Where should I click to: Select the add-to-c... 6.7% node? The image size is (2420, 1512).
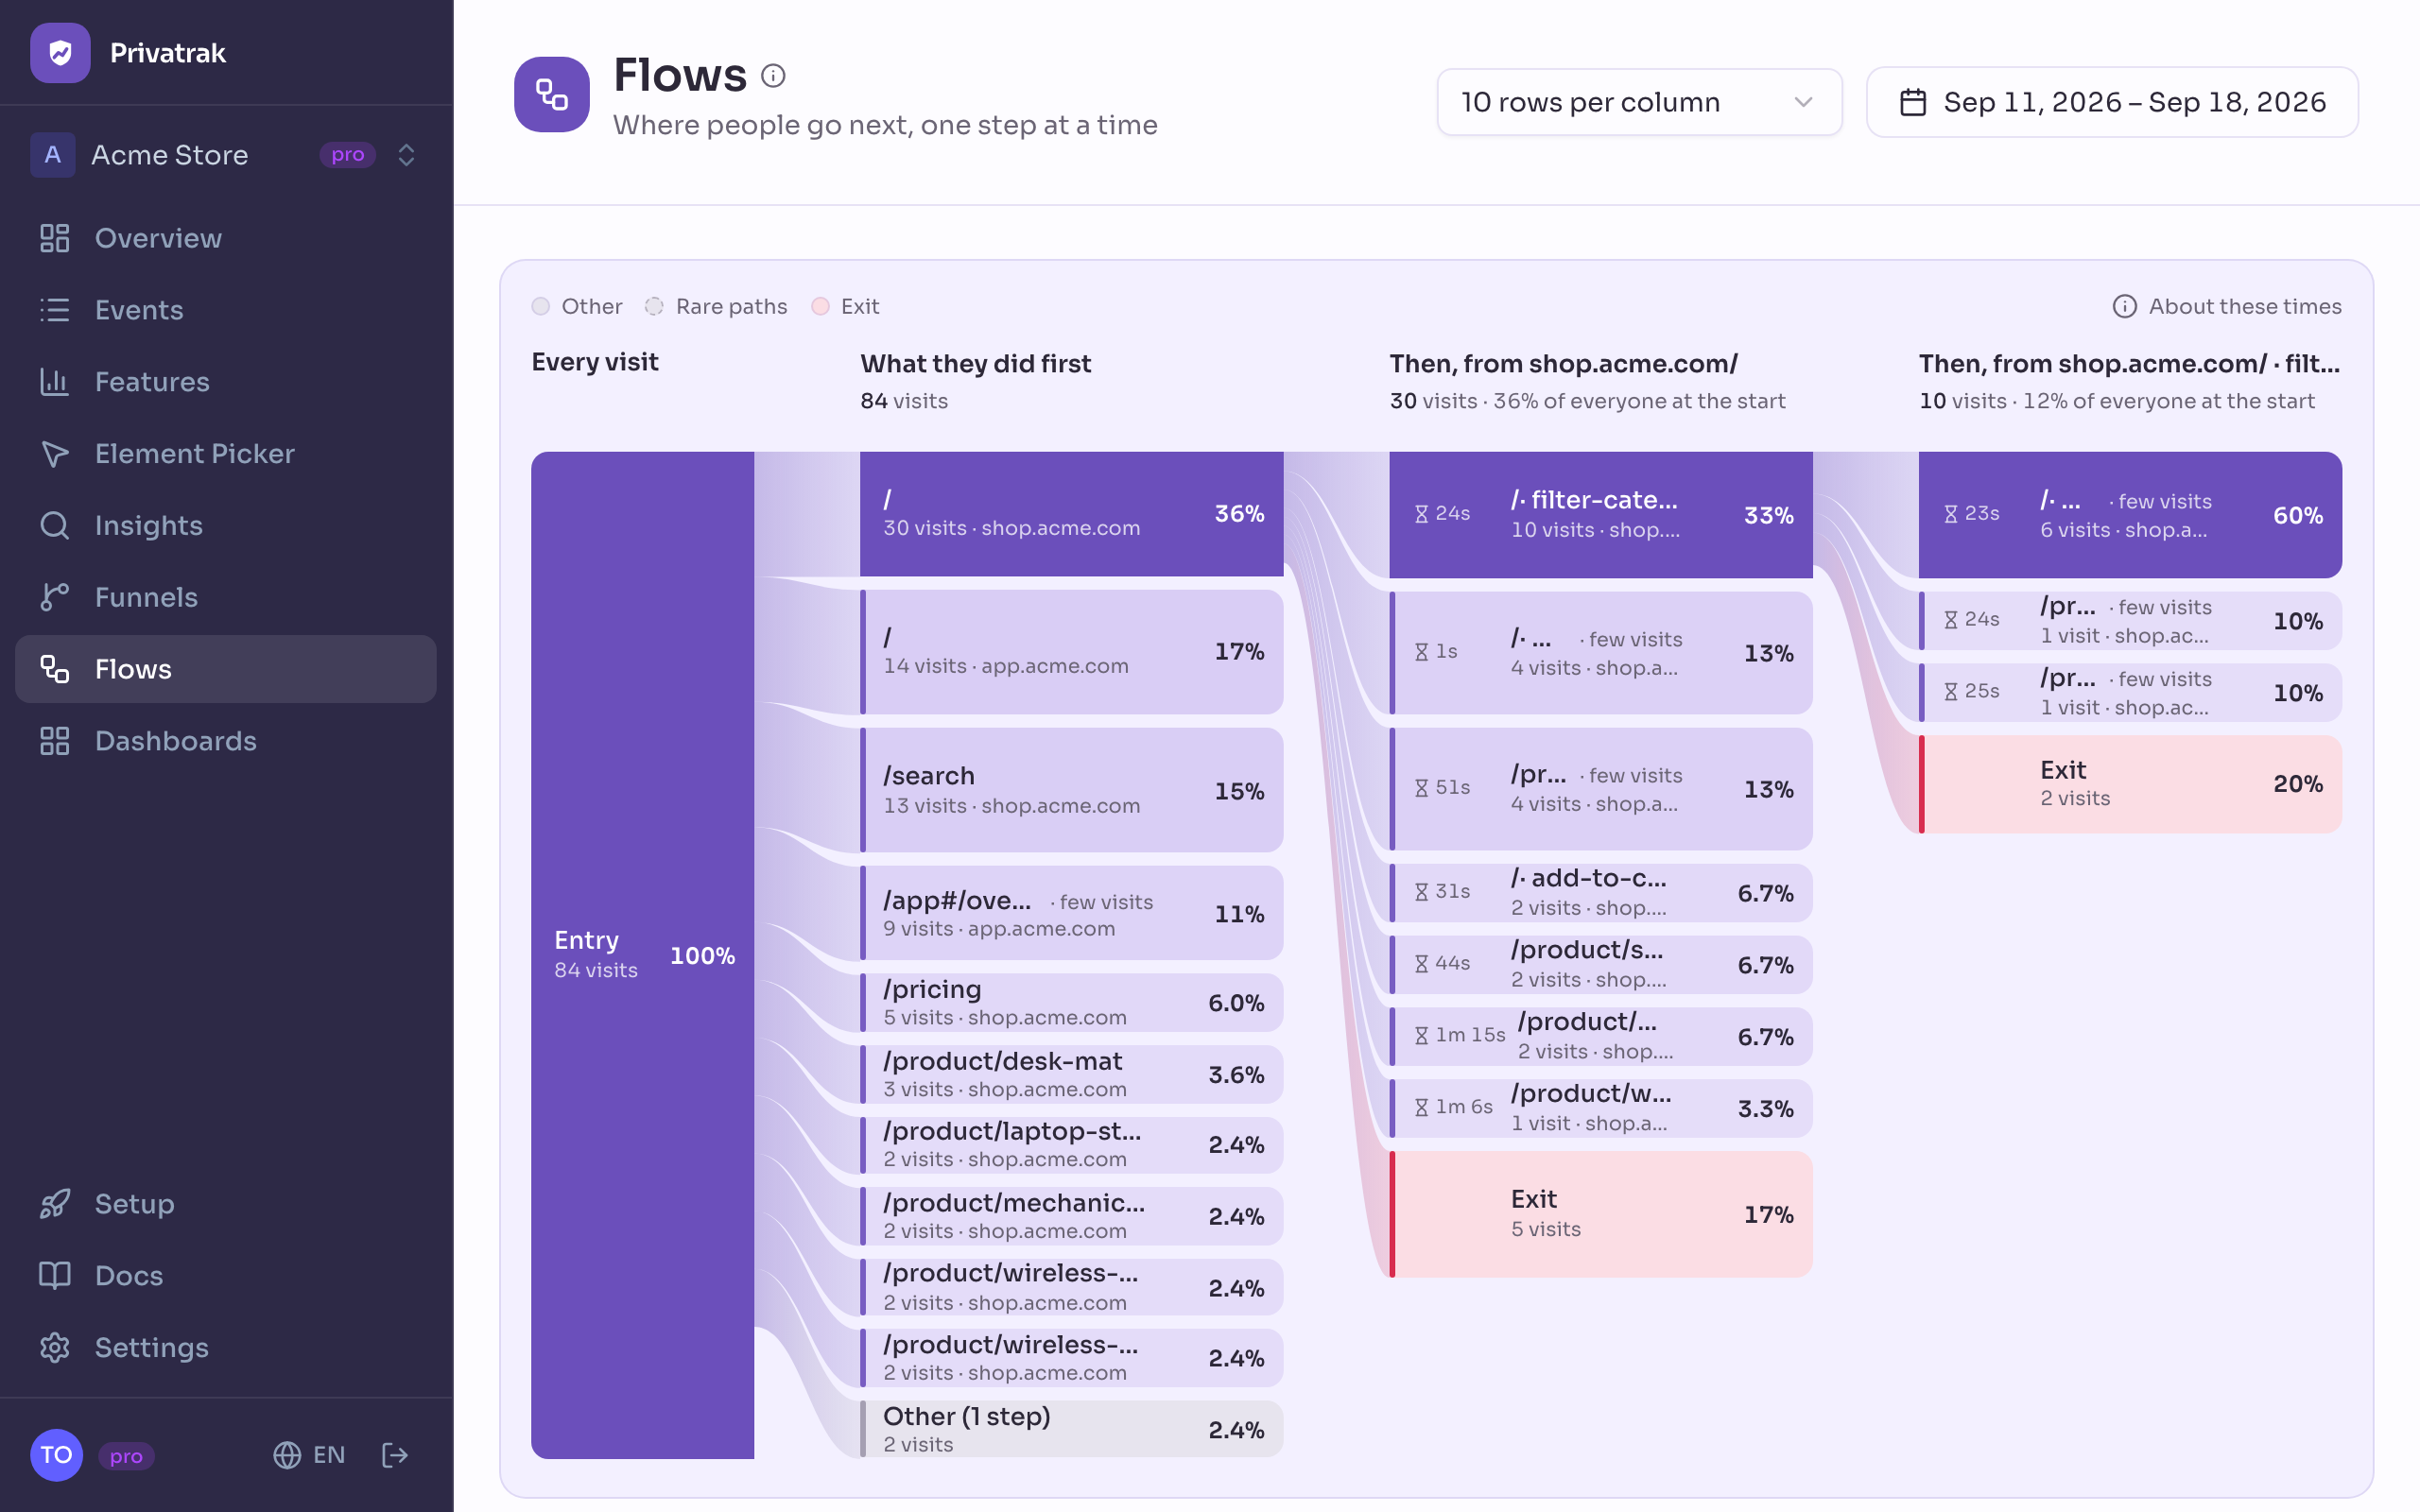coord(1601,893)
